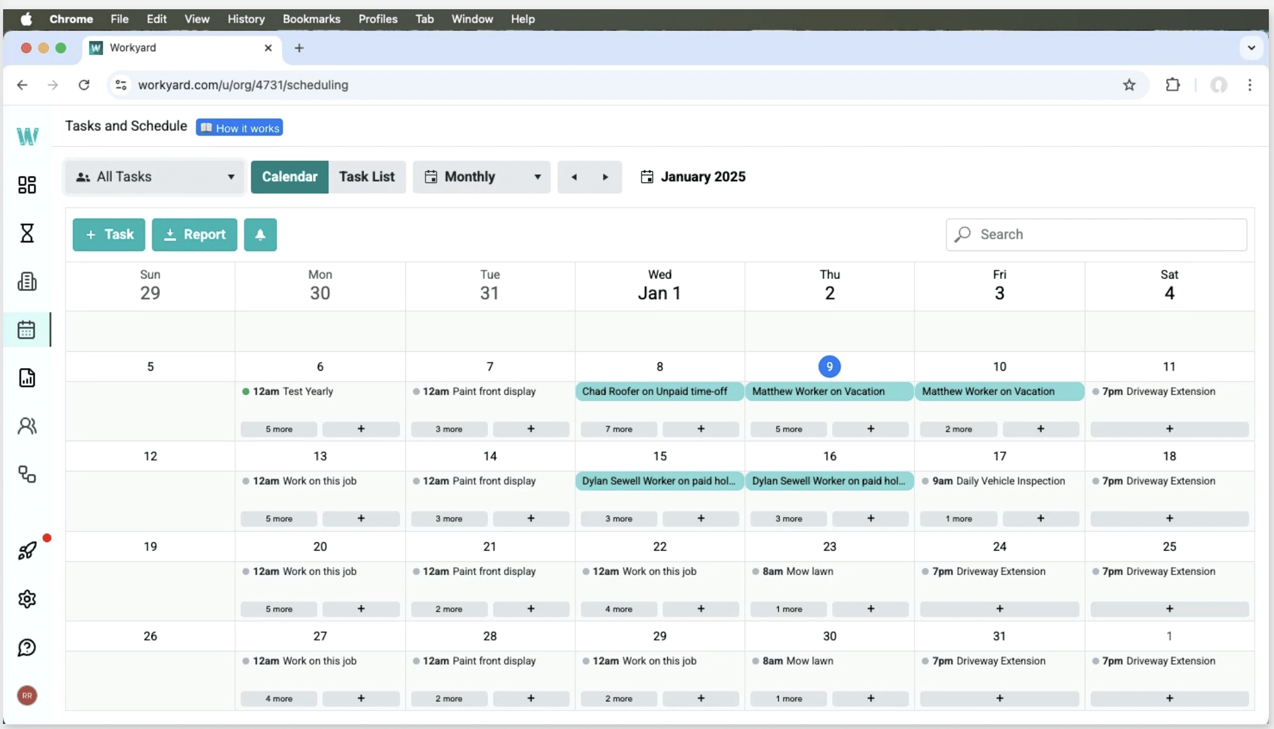
Task: Add a task on Thursday 9 with plus
Action: click(870, 429)
